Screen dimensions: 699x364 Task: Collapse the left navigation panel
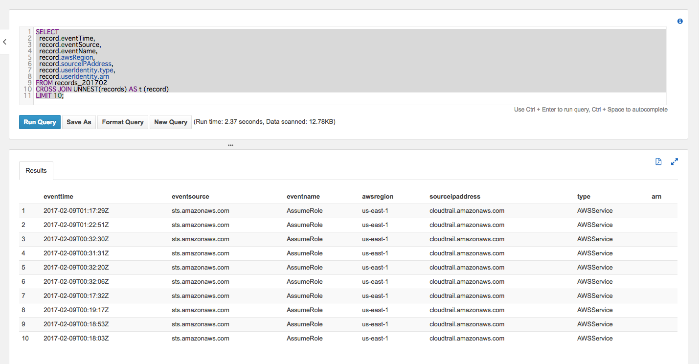4,42
